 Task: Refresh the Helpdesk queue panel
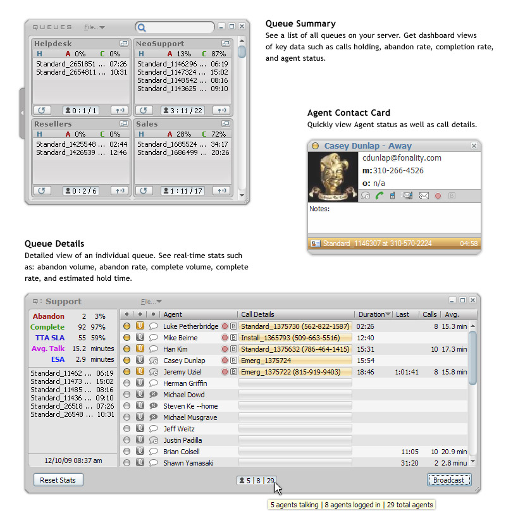click(42, 110)
